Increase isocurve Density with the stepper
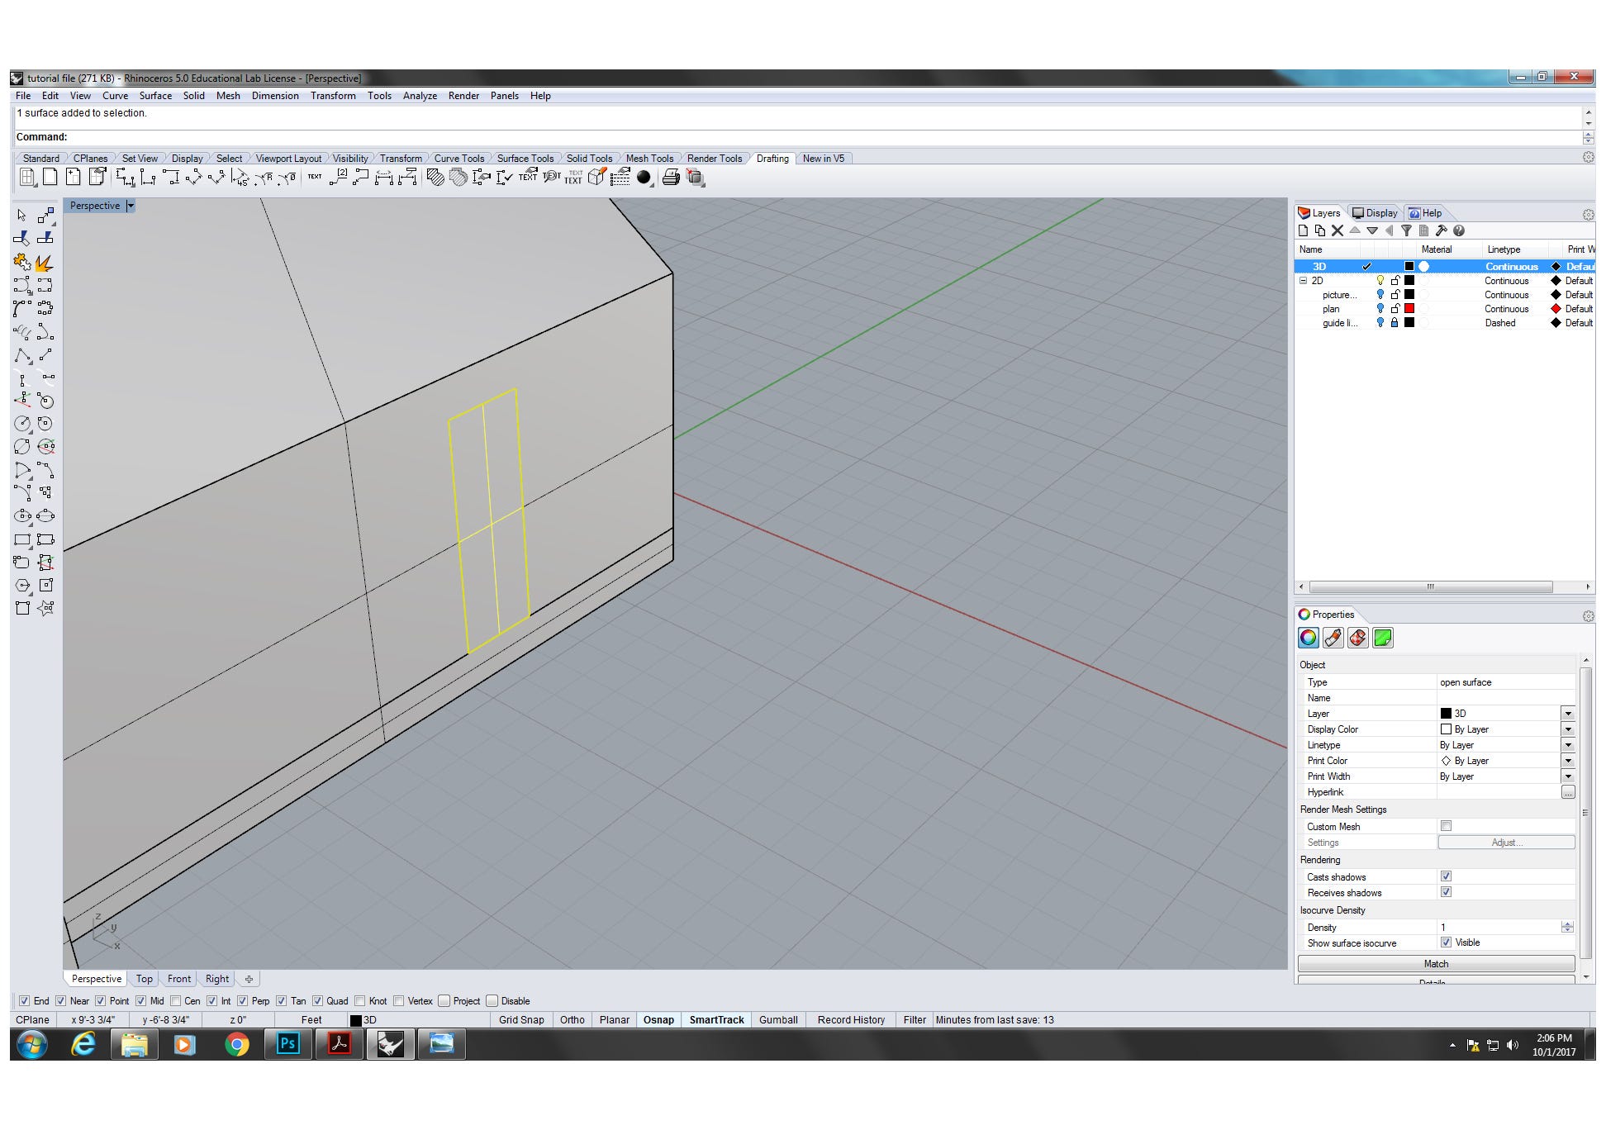Image resolution: width=1606 pixels, height=1130 pixels. click(1568, 924)
